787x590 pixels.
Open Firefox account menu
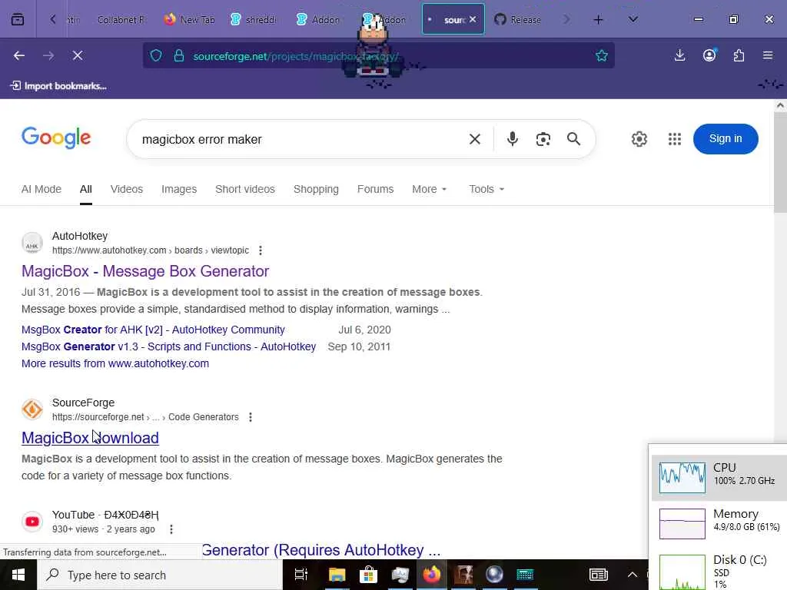click(709, 55)
